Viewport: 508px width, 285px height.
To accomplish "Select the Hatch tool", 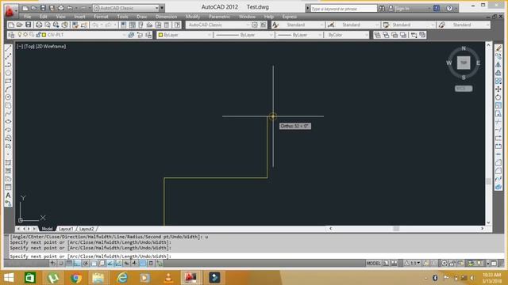I will click(9, 162).
